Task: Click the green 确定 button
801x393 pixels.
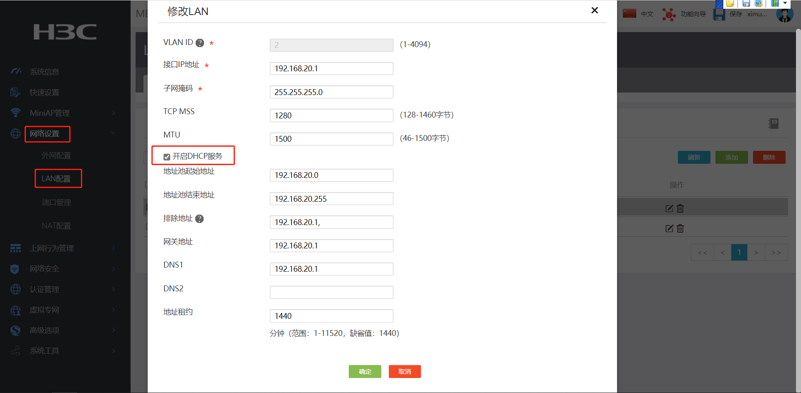Action: 365,372
